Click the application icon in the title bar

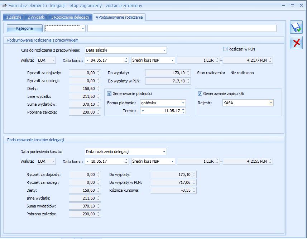coord(4,5)
